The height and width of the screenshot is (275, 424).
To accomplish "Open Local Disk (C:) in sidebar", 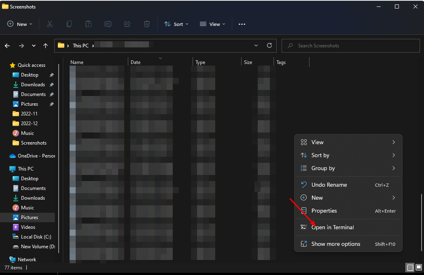I will click(x=36, y=237).
